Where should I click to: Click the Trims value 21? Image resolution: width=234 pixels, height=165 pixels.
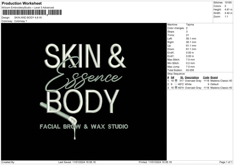[x=188, y=35]
